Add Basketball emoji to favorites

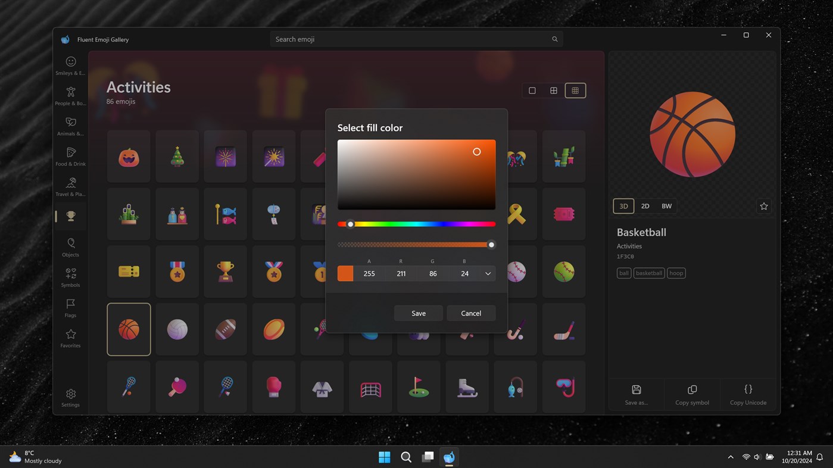tap(763, 205)
